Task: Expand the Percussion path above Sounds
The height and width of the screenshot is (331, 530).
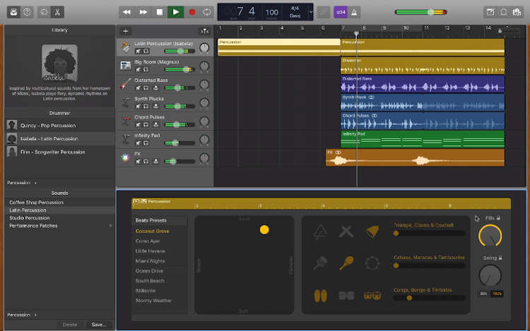Action: tap(22, 183)
